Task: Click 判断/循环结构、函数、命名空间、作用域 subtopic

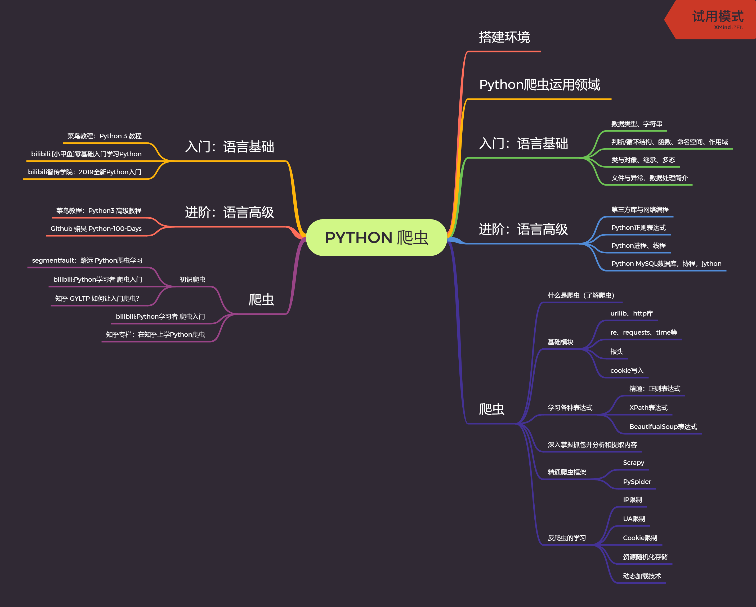Action: pos(669,142)
